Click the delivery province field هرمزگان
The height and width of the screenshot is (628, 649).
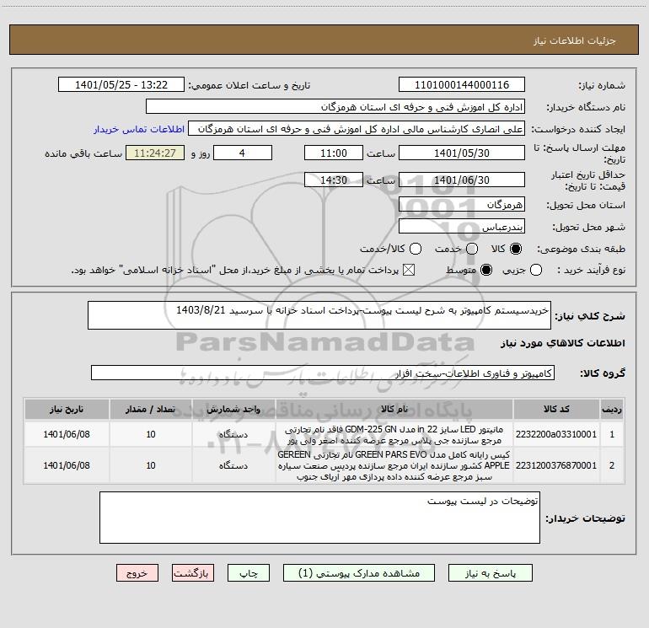coord(462,205)
